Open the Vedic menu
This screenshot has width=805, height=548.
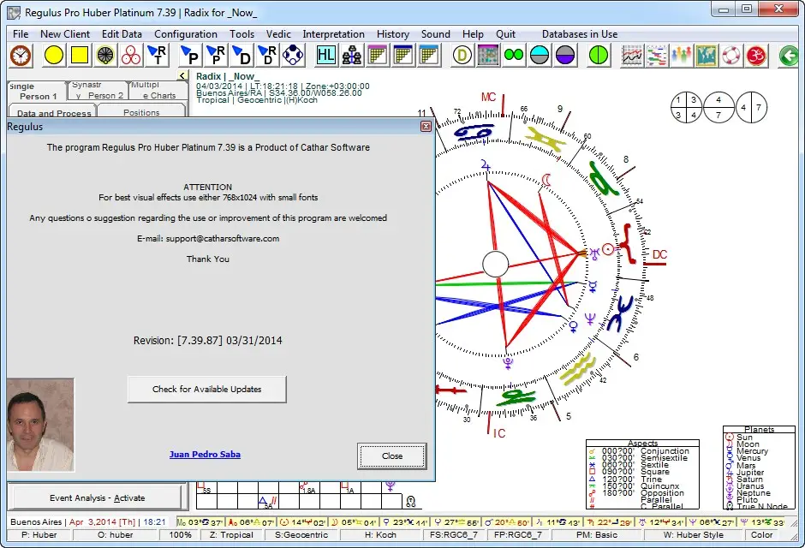278,34
